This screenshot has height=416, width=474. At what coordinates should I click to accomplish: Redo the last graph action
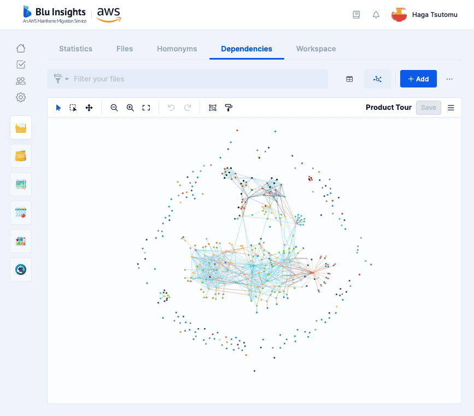tap(188, 108)
